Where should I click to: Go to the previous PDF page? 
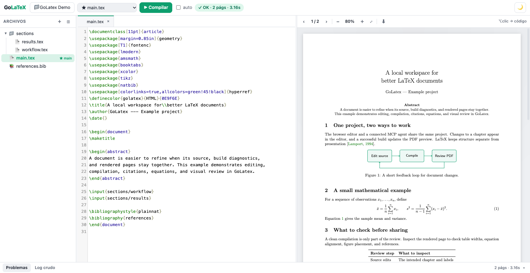pos(304,21)
